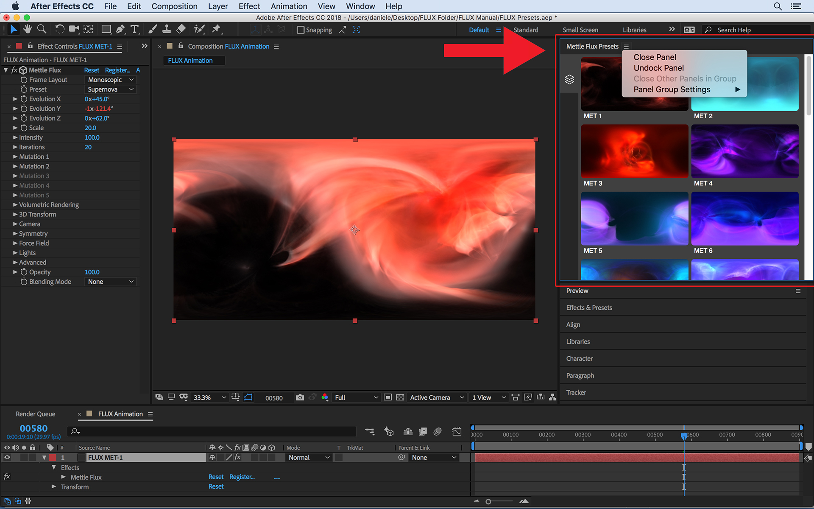Screen dimensions: 814x509
Task: Open the composition flowchart icon
Action: pyautogui.click(x=552, y=397)
